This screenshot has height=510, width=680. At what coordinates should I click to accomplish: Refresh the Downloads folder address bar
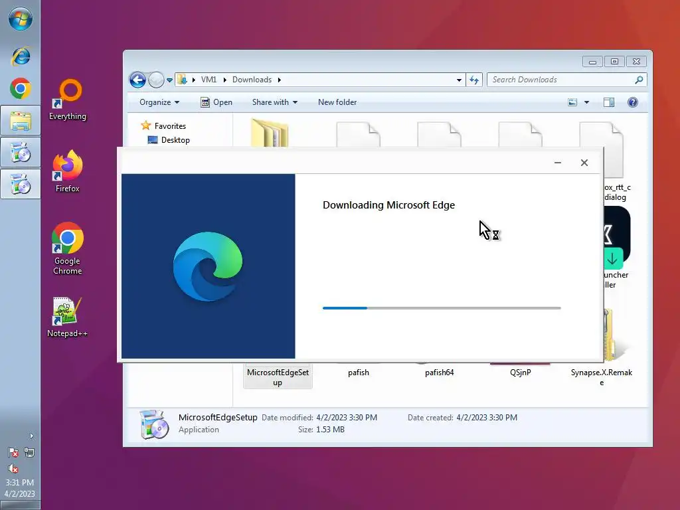[x=474, y=80]
